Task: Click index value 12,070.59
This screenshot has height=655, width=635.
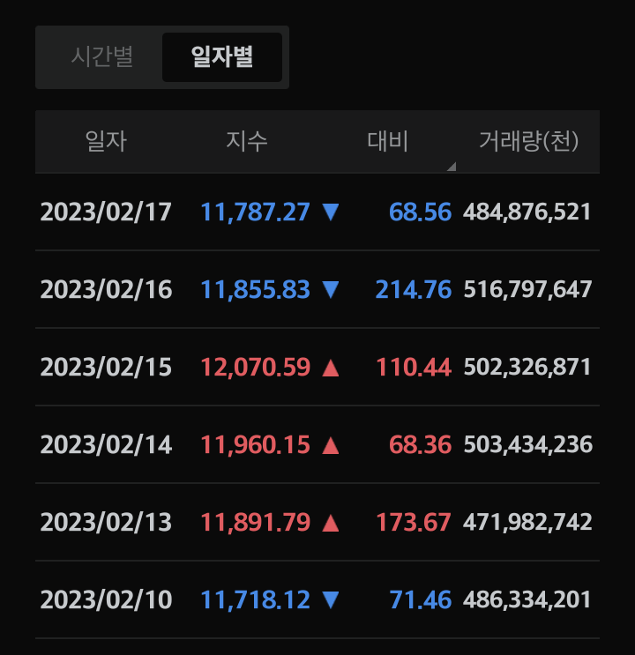Action: click(x=256, y=368)
